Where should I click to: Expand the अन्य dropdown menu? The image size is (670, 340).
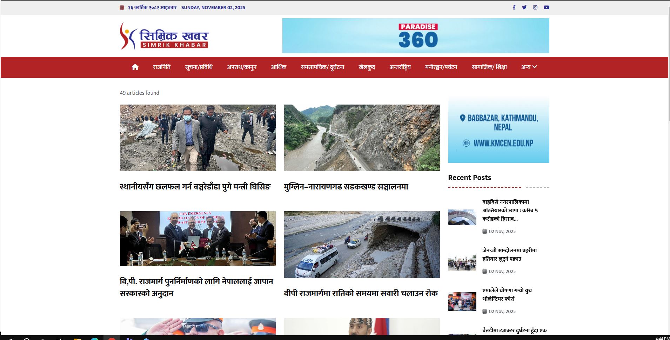point(529,67)
